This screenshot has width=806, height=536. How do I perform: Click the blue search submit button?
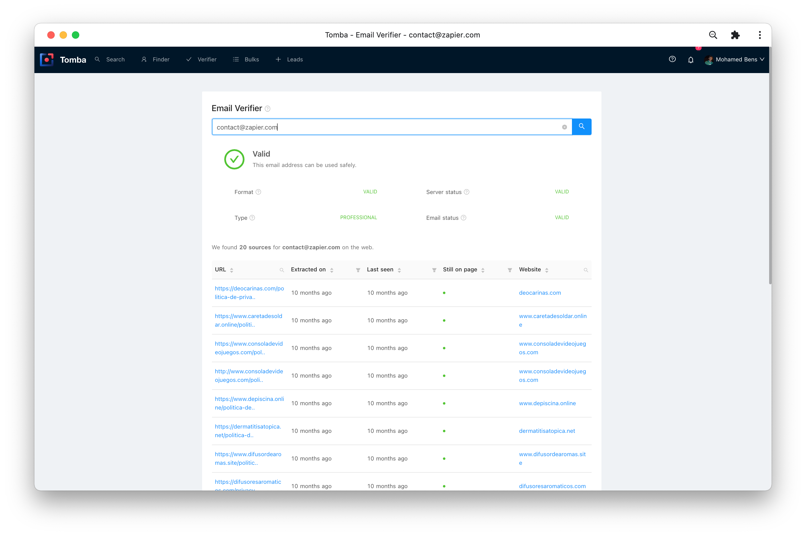tap(581, 126)
